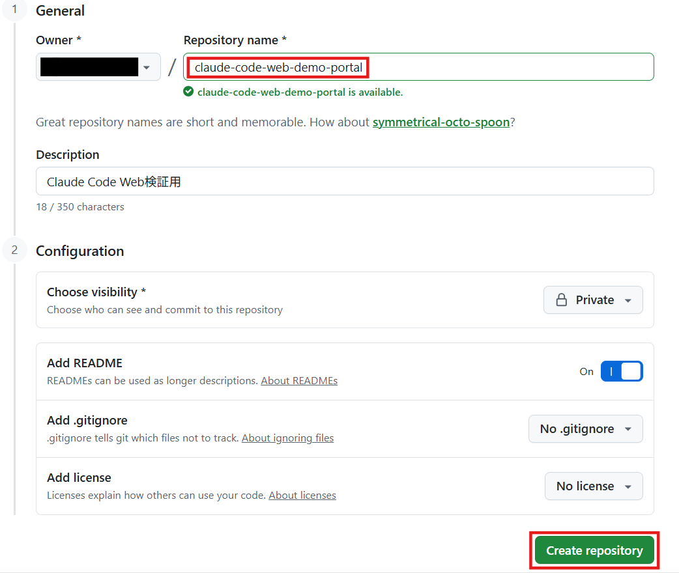Click the caret arrow beside No license
679x573 pixels.
[628, 486]
